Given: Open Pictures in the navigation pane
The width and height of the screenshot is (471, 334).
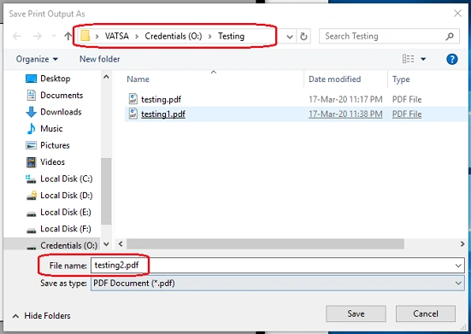Looking at the screenshot, I should (x=48, y=145).
